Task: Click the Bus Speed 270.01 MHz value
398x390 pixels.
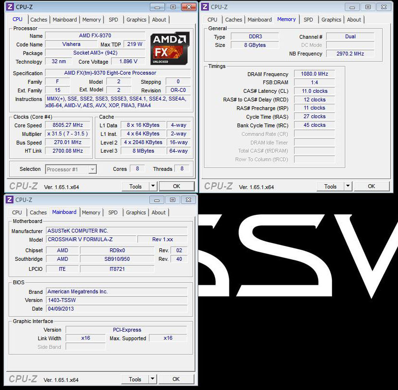Action: pos(68,142)
